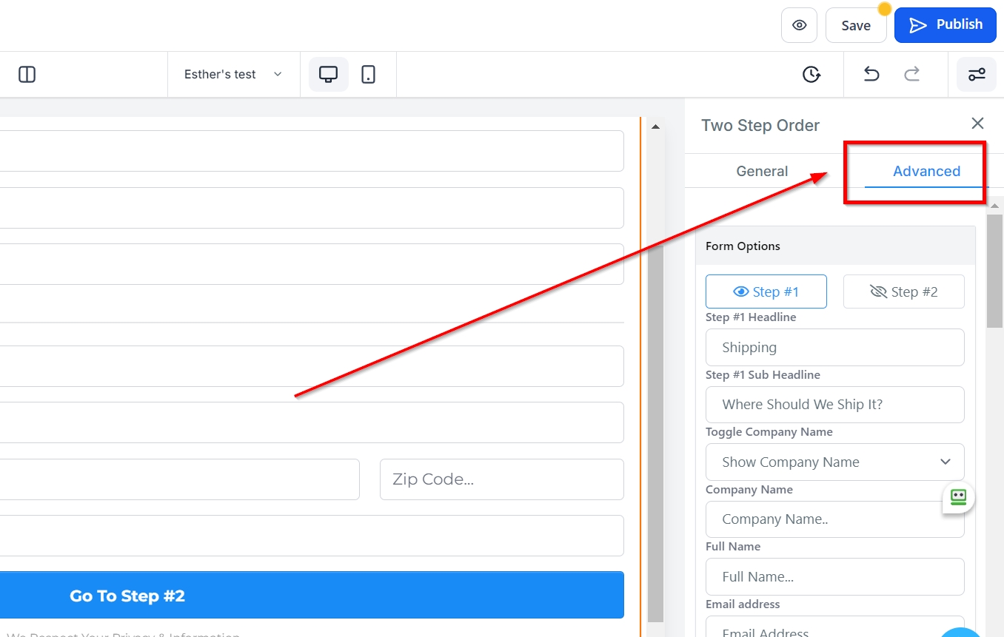Image resolution: width=1004 pixels, height=637 pixels.
Task: Click the Save button
Action: [x=855, y=25]
